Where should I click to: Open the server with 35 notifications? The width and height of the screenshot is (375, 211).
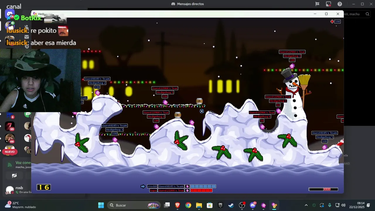[10, 126]
